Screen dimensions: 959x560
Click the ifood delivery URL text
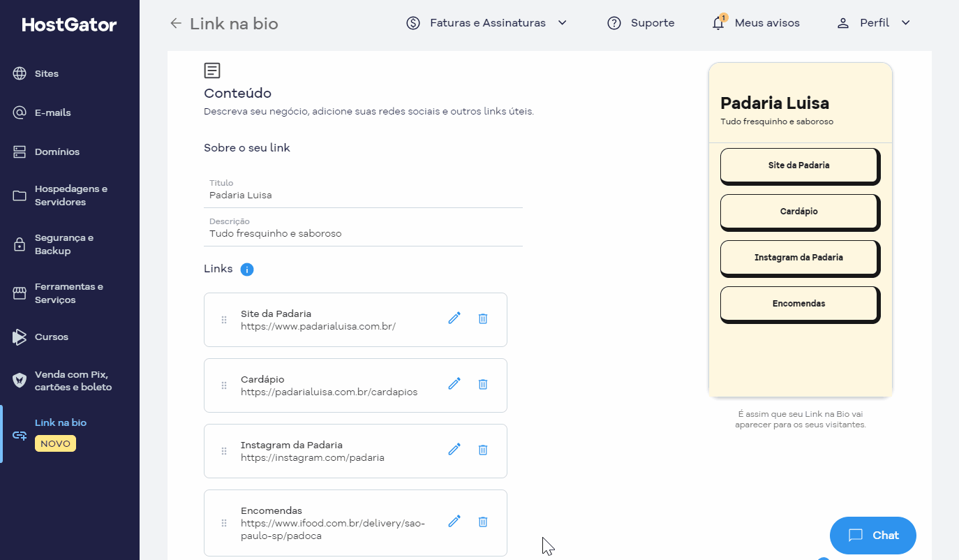(333, 530)
